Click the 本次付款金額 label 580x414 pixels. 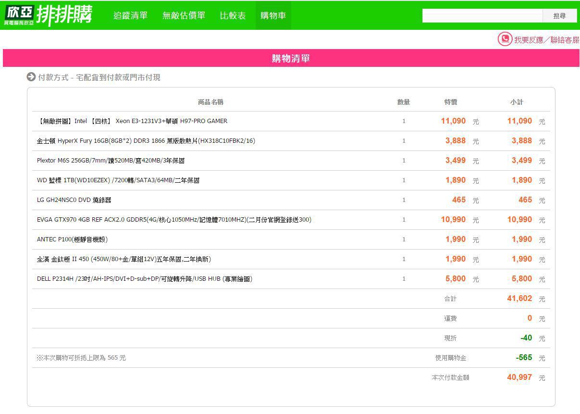(x=450, y=377)
